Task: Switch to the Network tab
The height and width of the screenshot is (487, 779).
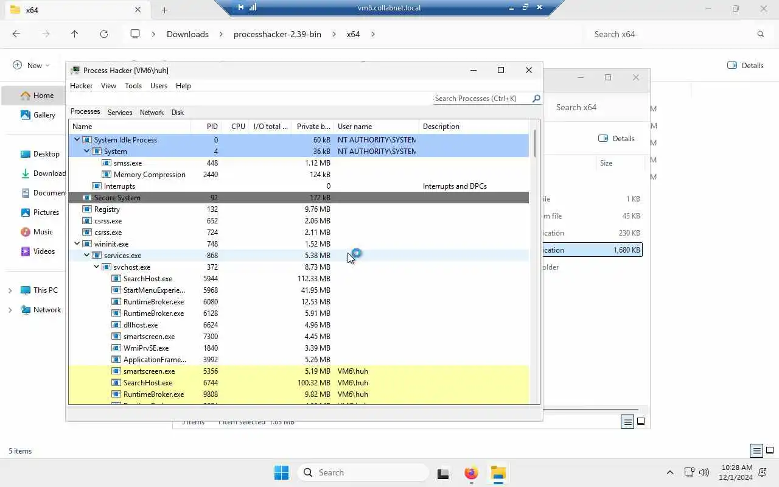Action: click(152, 113)
